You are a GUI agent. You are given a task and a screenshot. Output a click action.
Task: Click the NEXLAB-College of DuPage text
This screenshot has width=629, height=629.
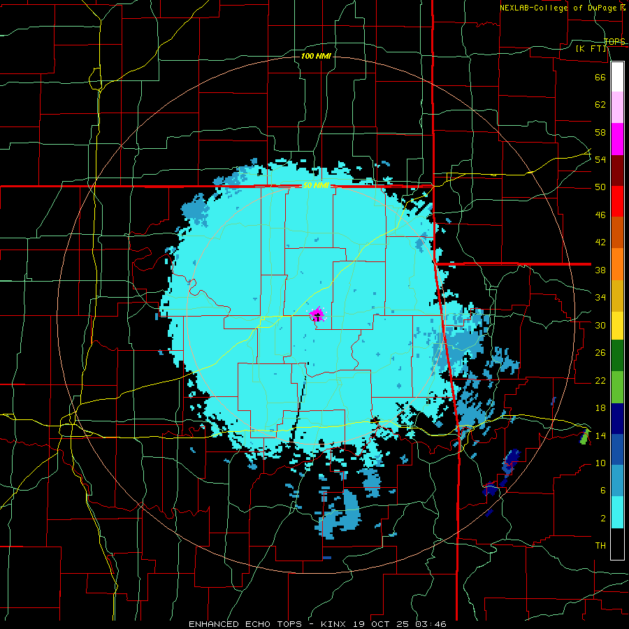click(560, 8)
